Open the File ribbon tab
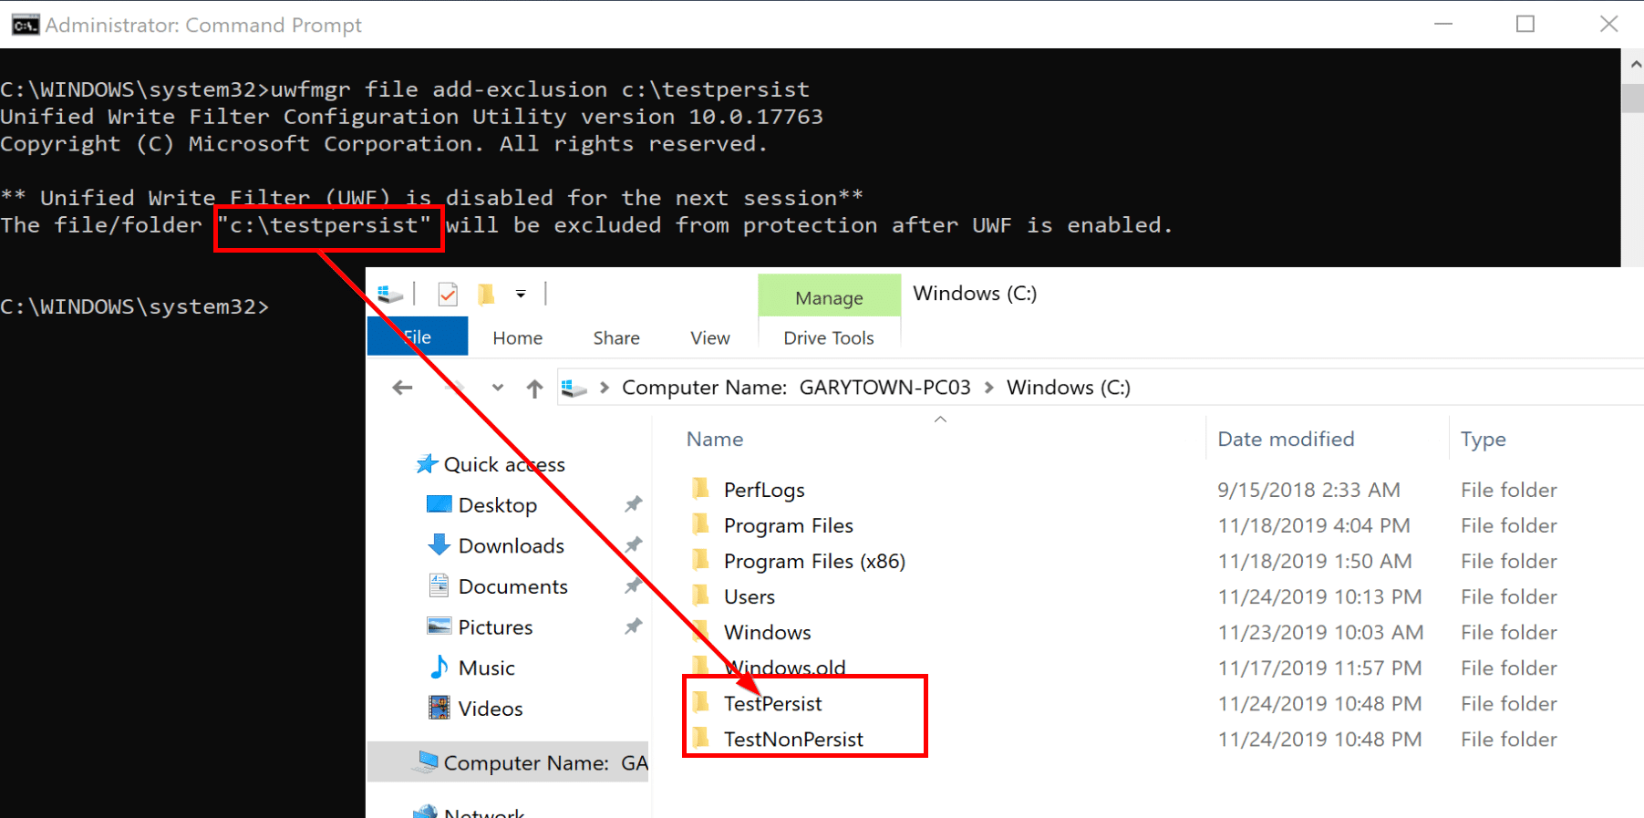 click(x=418, y=337)
